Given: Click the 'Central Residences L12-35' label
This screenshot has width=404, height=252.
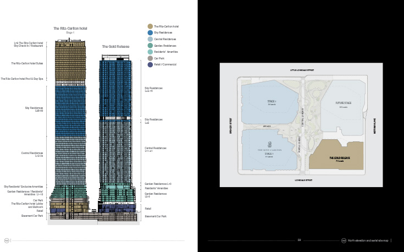Looking at the screenshot, I should pos(32,155).
